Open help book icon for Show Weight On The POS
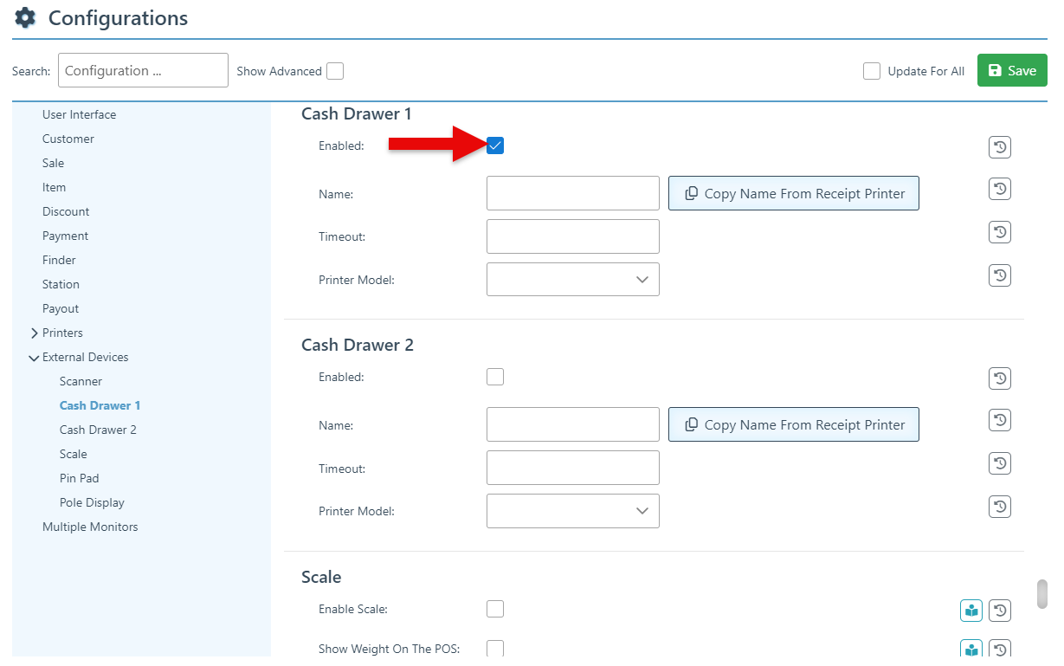This screenshot has height=666, width=1064. [x=971, y=650]
